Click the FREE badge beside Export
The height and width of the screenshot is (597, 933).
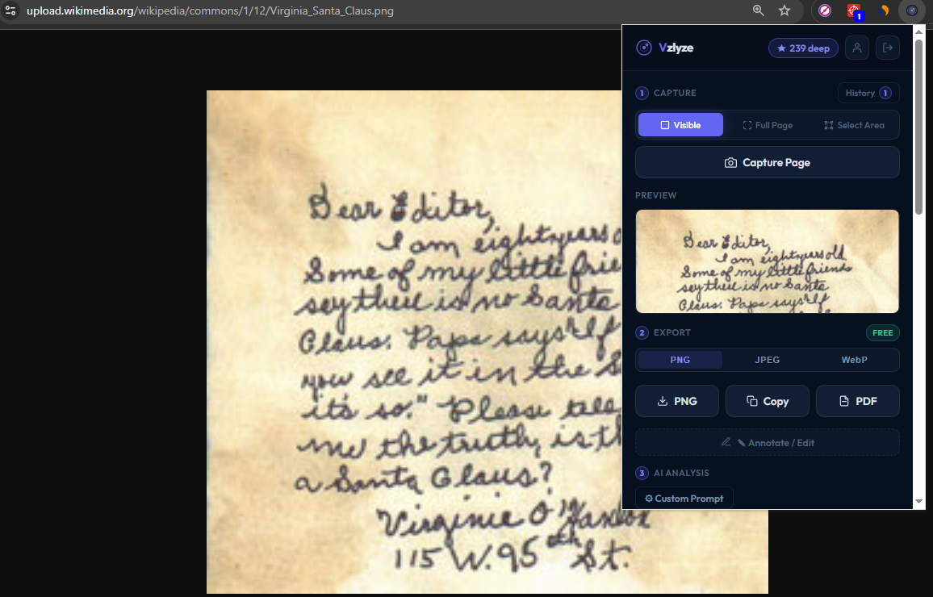point(882,332)
